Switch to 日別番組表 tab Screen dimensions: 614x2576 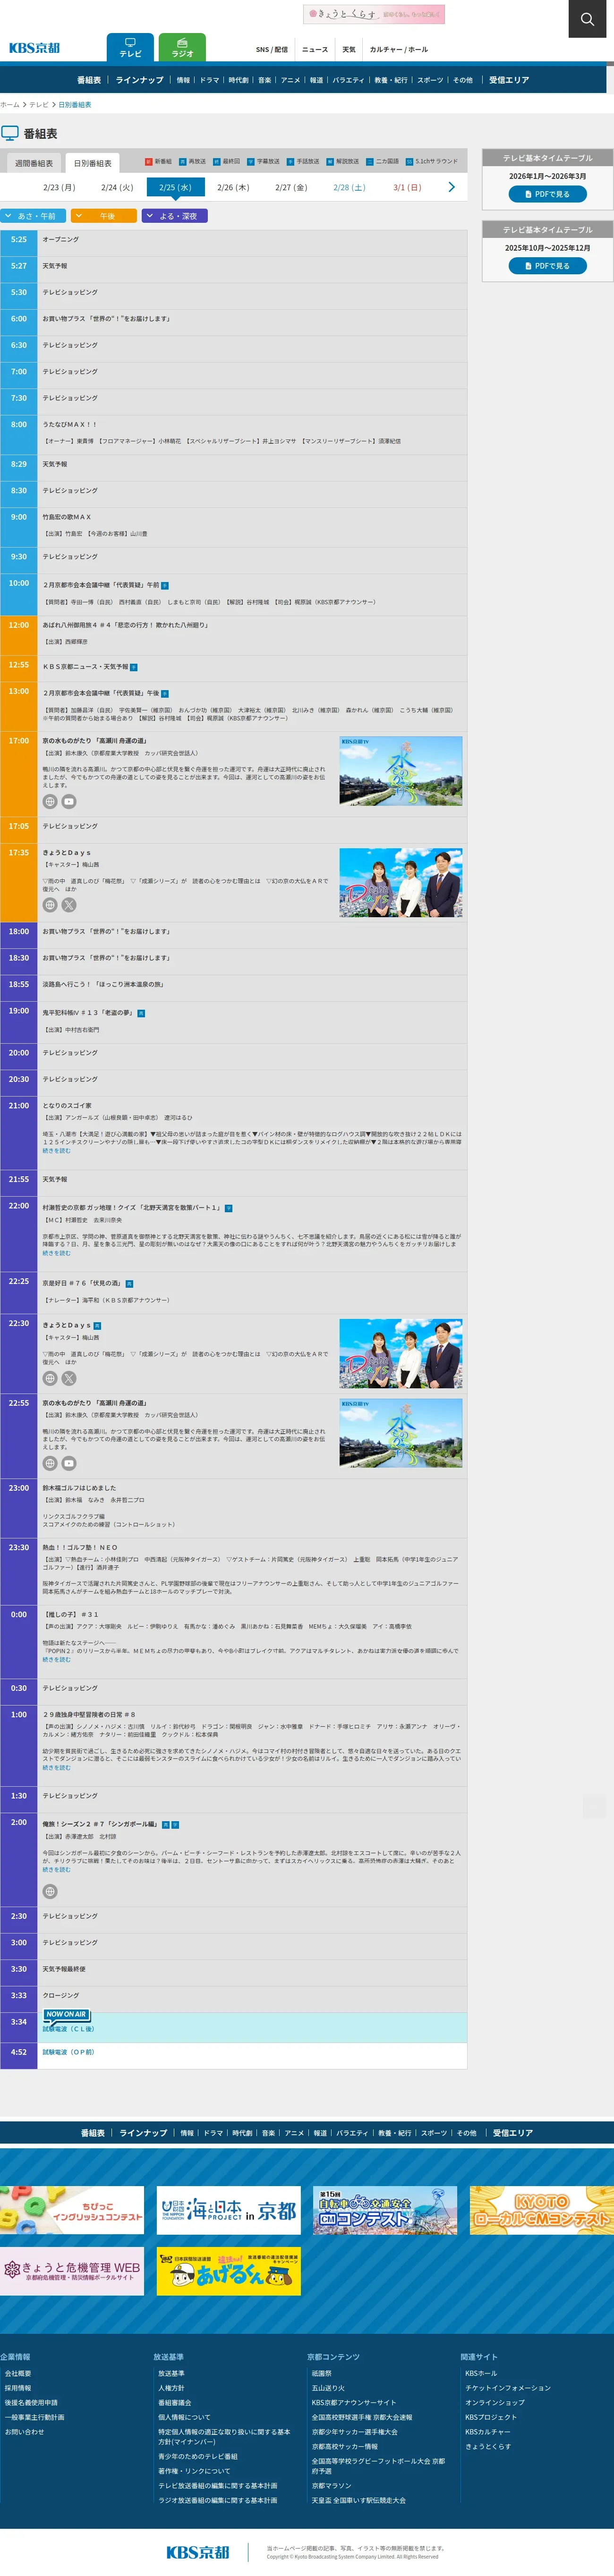click(x=92, y=163)
